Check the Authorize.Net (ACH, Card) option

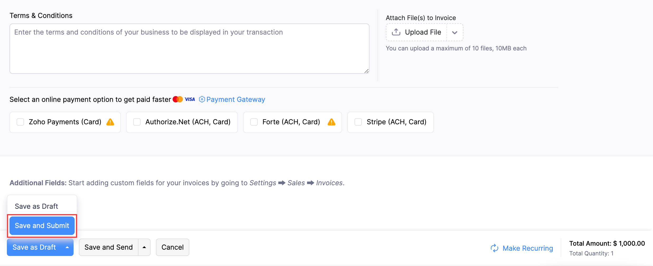coord(137,122)
